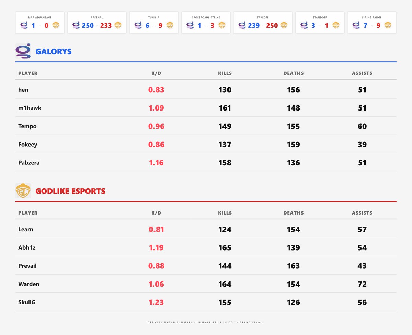
Task: Click the large Galorys team logo
Action: coord(23,51)
